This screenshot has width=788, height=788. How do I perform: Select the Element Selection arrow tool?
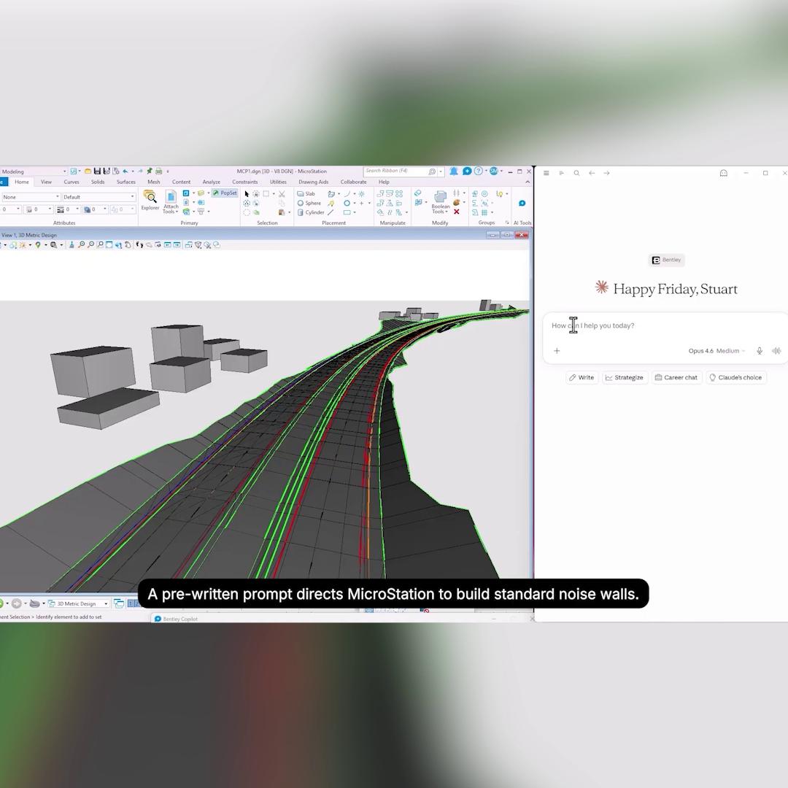(x=247, y=193)
